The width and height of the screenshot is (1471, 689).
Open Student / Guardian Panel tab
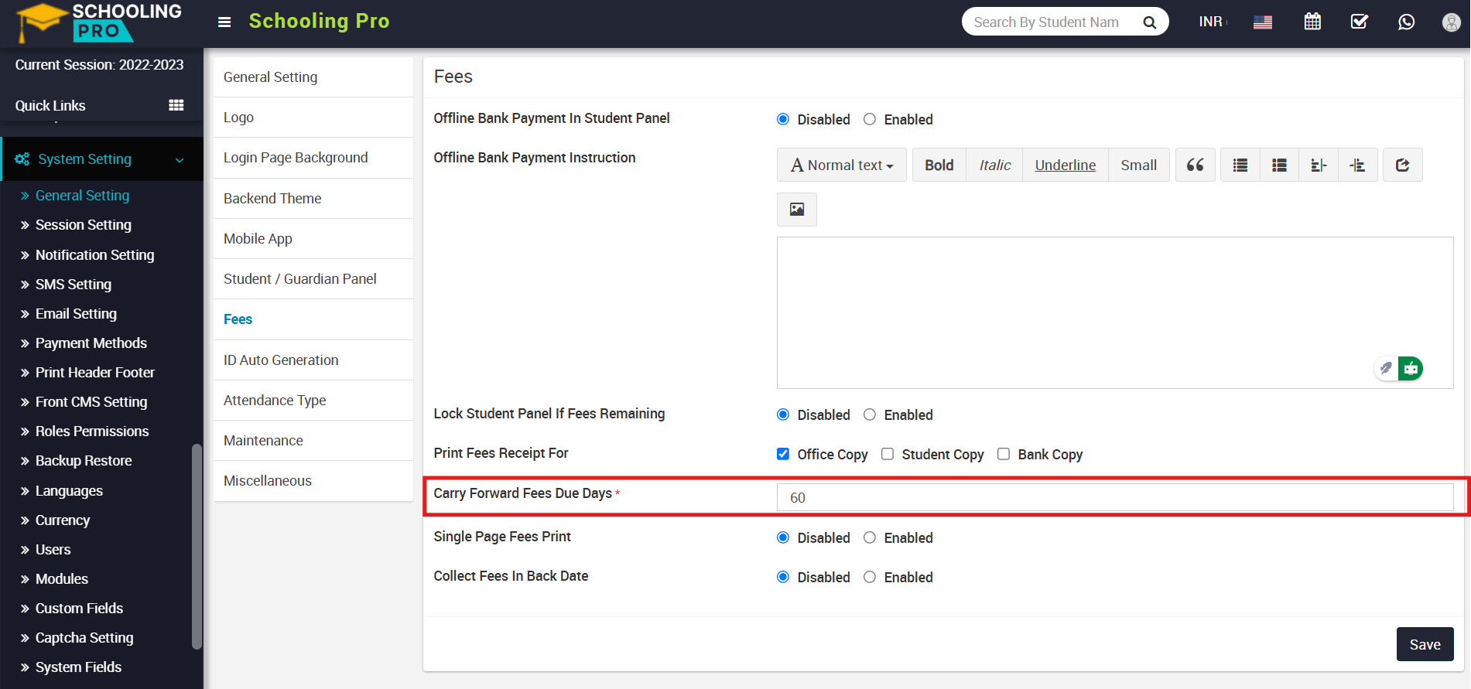click(x=313, y=279)
